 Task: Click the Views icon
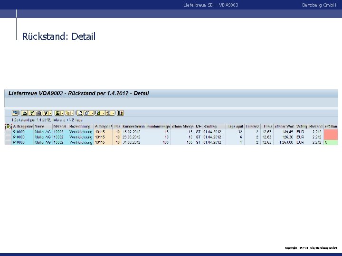click(x=87, y=113)
